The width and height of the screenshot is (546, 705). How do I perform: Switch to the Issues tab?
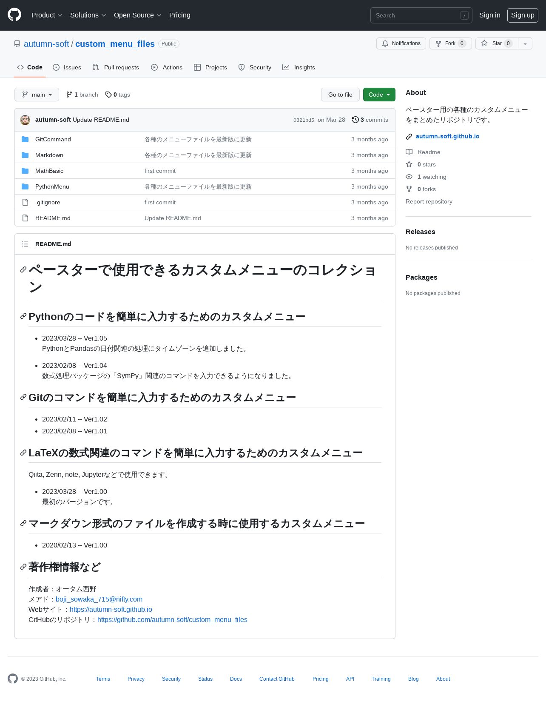[67, 67]
